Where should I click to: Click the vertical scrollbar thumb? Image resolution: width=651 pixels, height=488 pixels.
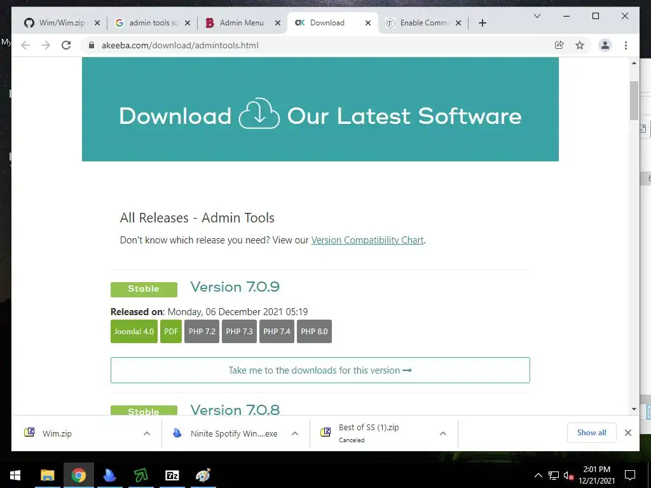tap(634, 100)
